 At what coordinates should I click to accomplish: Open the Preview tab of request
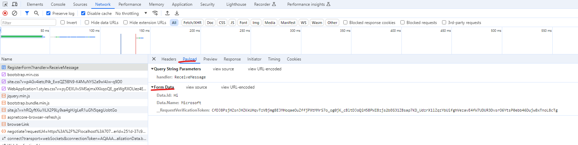210,59
